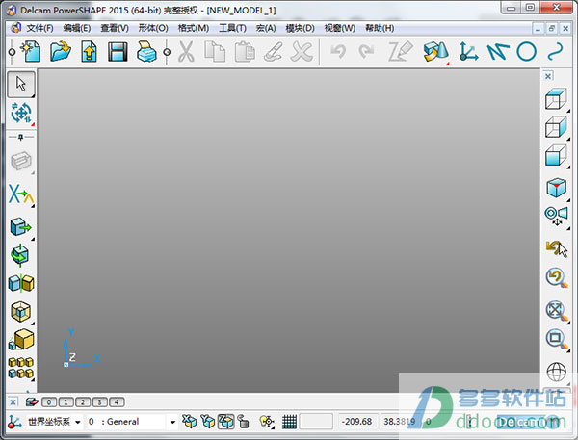
Task: Toggle level 0 button
Action: 49,402
